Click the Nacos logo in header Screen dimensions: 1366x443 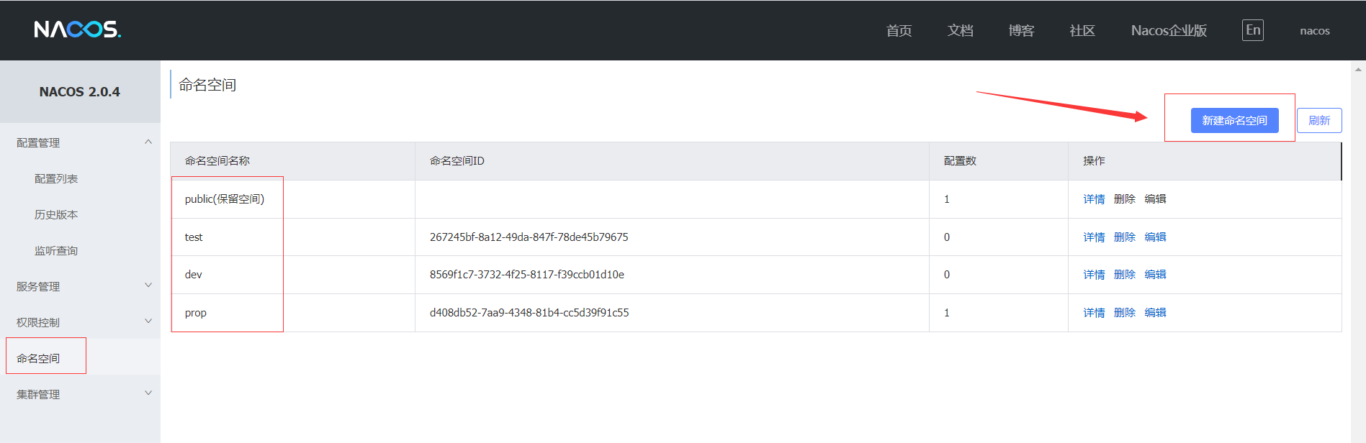(77, 29)
